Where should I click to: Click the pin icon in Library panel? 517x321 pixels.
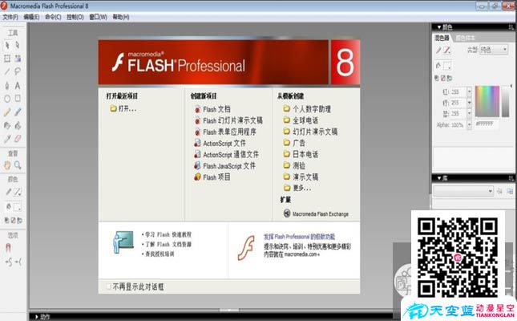(x=499, y=191)
